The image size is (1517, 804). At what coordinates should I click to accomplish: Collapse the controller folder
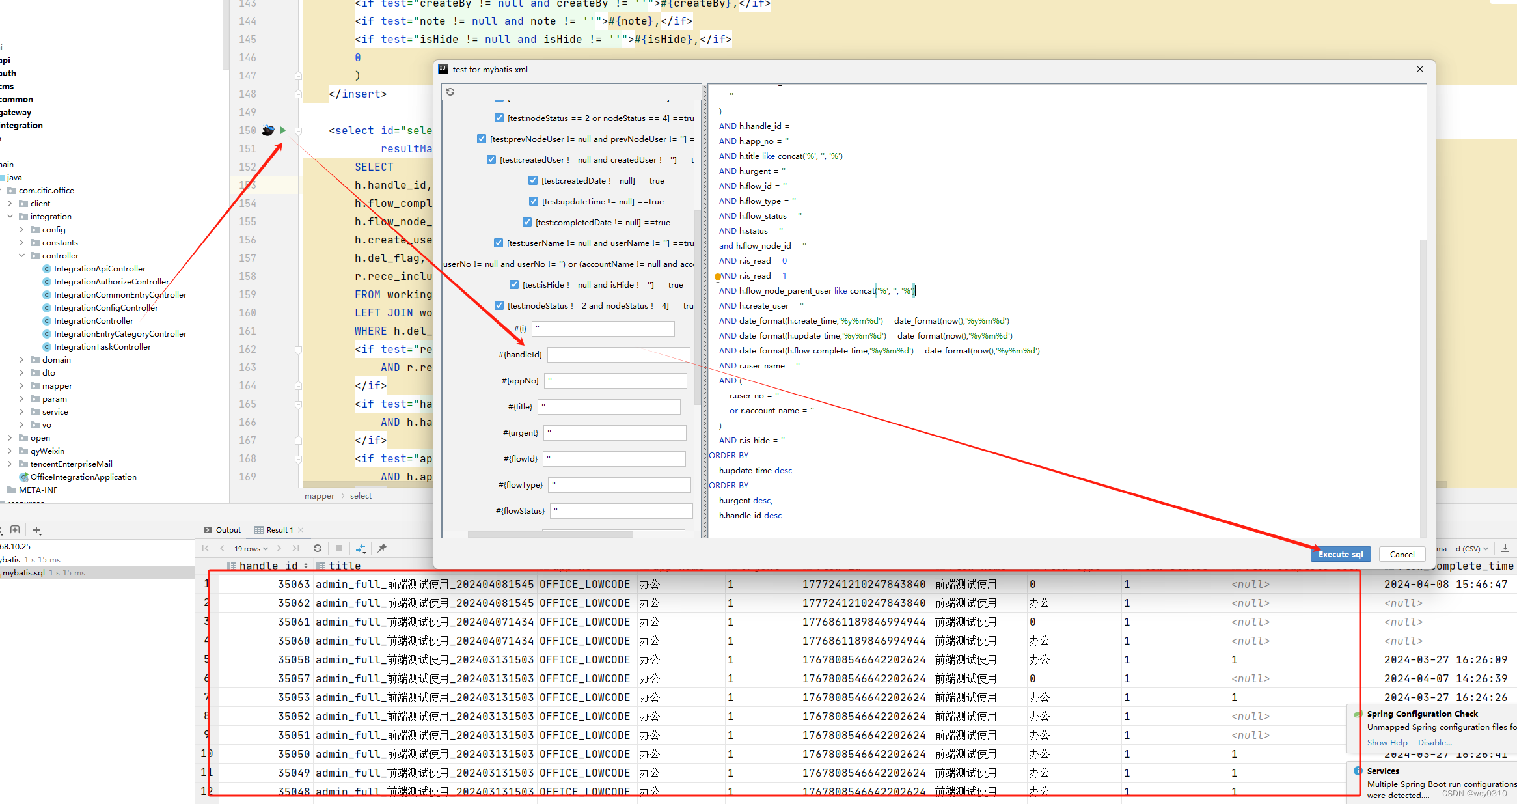[x=21, y=256]
